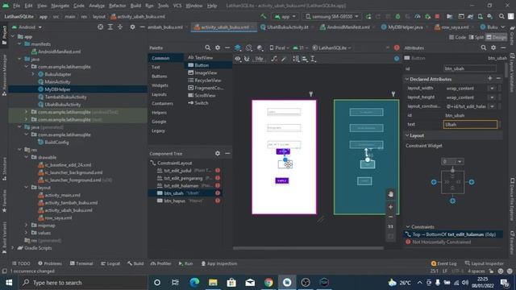The image size is (516, 290).
Task: Open the Pixel preview device dropdown
Action: pyautogui.click(x=280, y=48)
